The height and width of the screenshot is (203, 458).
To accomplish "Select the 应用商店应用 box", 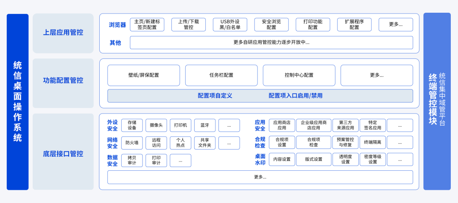I will pos(282,125).
